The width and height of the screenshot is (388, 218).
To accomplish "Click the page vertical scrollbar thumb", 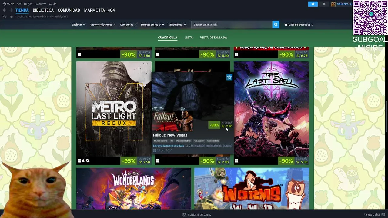I will pyautogui.click(x=386, y=117).
